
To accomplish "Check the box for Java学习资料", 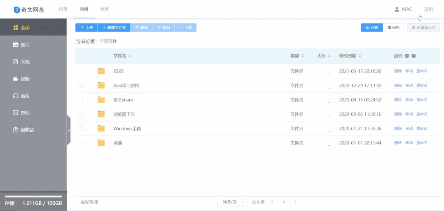I will pyautogui.click(x=81, y=85).
